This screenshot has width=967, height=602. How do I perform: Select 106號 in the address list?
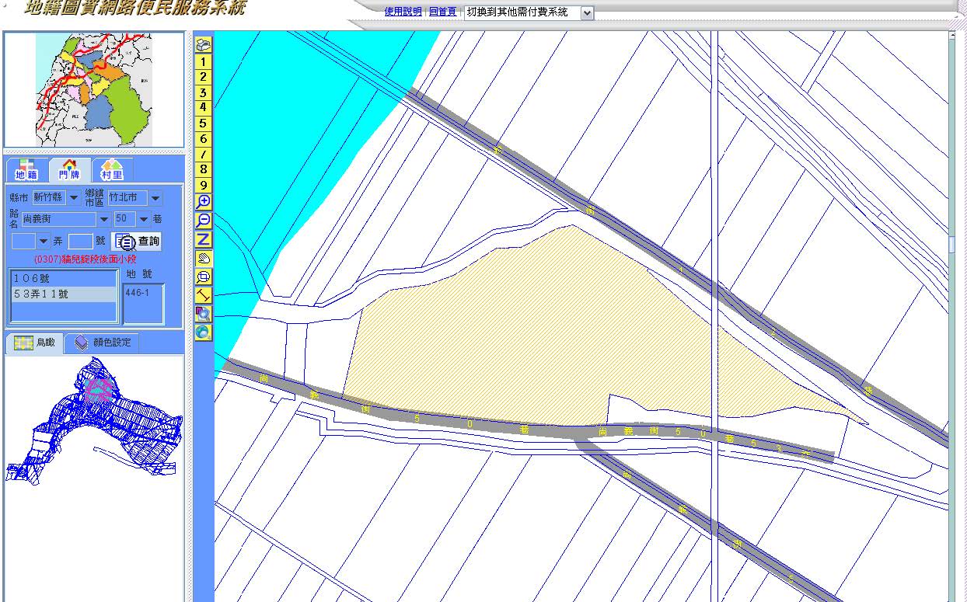pos(62,278)
